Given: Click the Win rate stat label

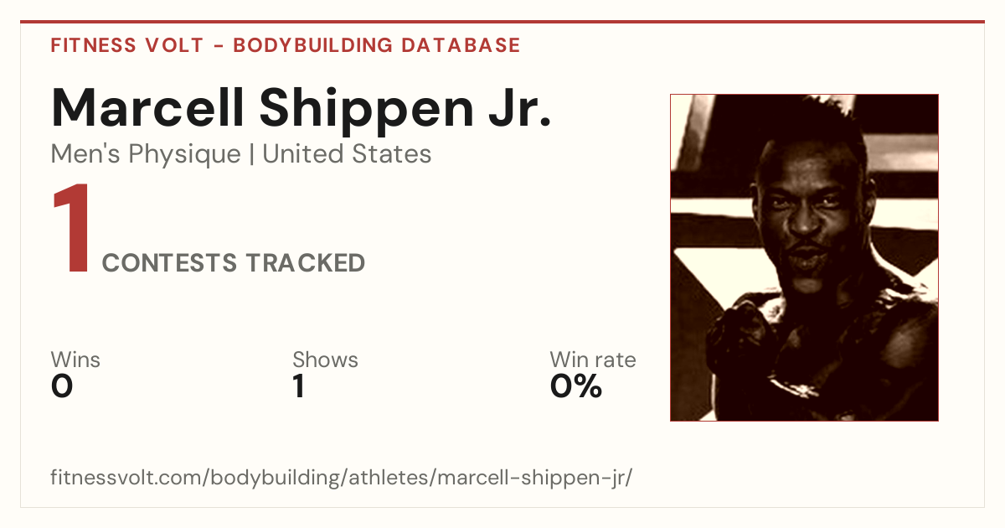Looking at the screenshot, I should (593, 360).
